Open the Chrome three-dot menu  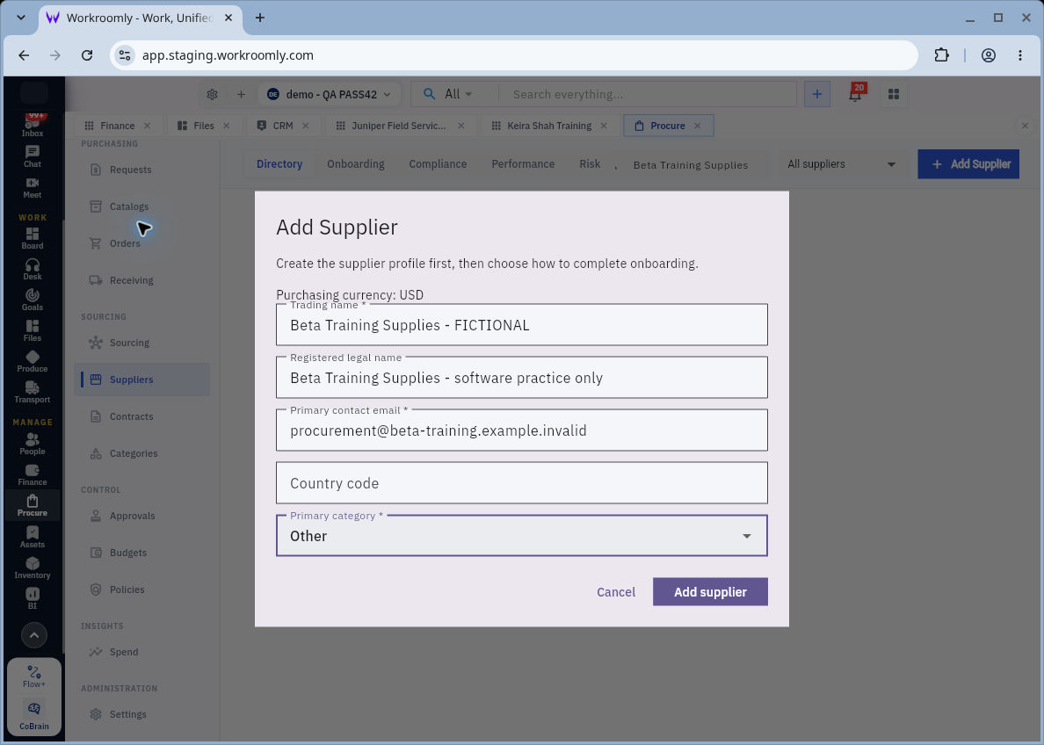coord(1020,55)
